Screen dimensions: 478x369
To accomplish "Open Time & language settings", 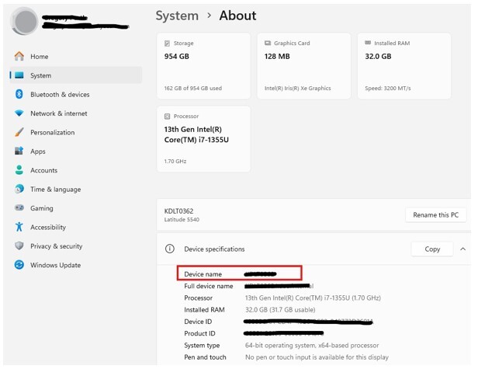I will click(x=55, y=190).
